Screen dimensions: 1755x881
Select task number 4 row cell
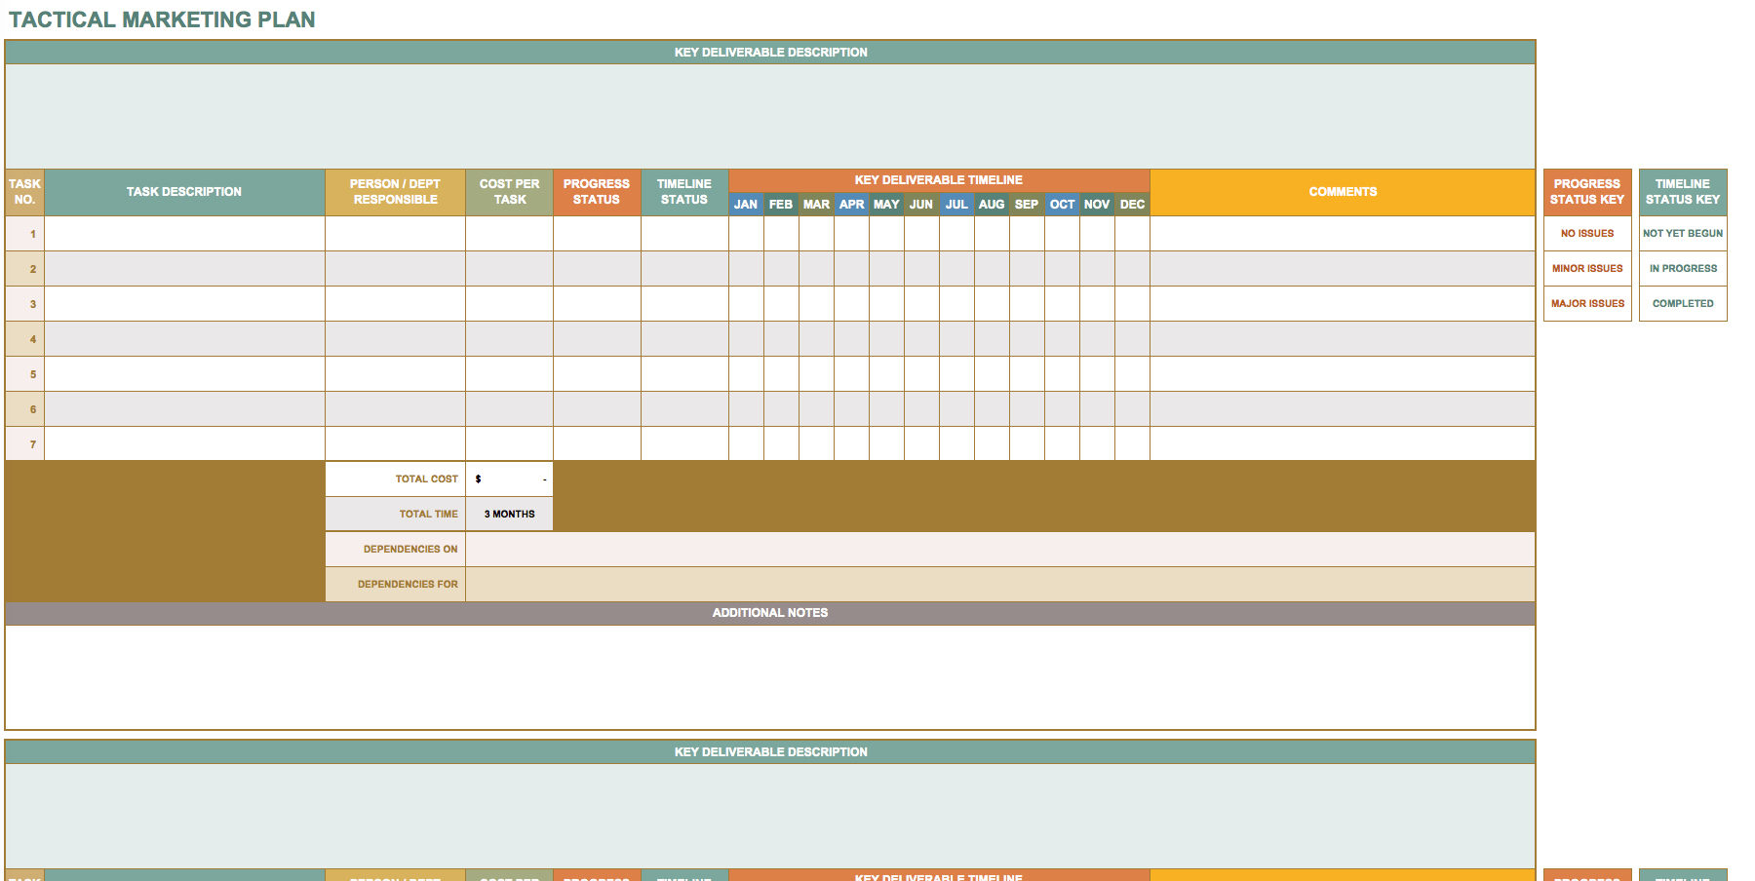(24, 339)
